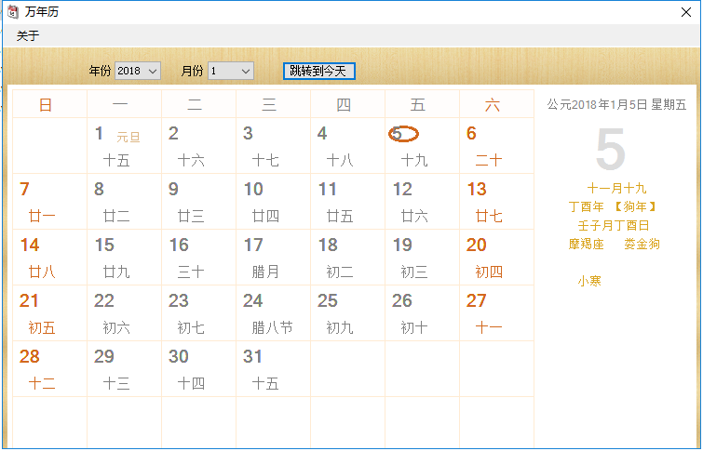Select day 24 marked 腊八节
703x451 pixels.
273,313
